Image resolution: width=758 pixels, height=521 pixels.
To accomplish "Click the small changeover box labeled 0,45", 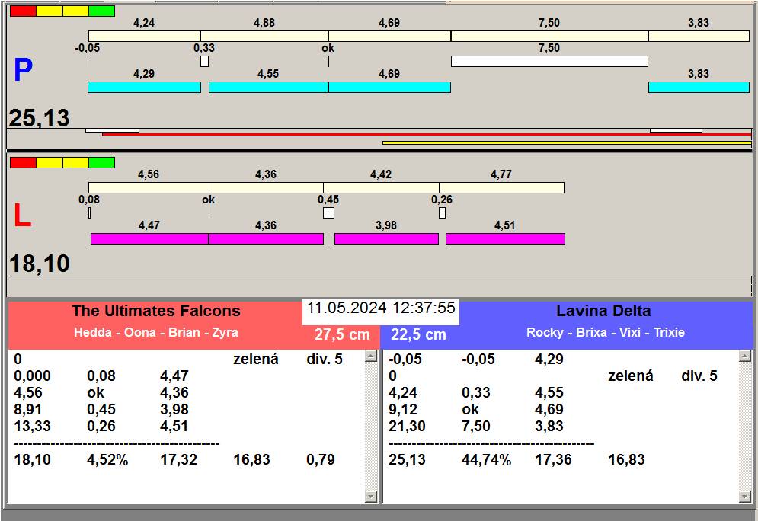I will 329,213.
